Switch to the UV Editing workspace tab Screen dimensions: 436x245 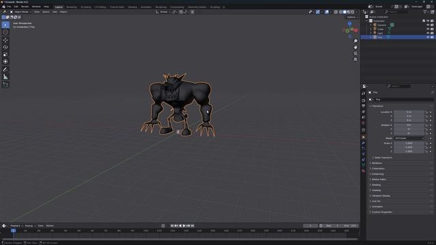coord(100,7)
